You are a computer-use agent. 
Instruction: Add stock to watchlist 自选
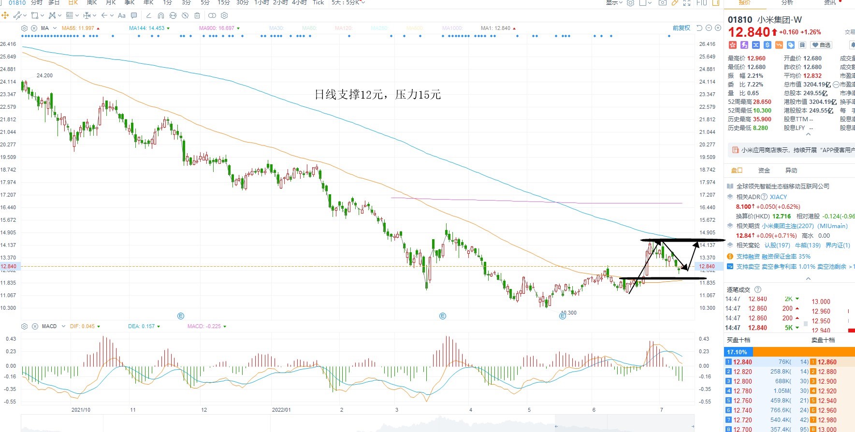click(x=821, y=45)
